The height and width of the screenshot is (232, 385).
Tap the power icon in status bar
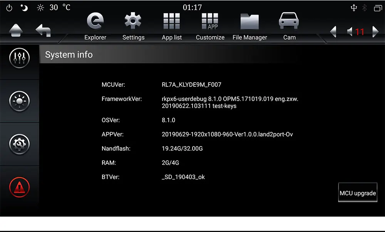pyautogui.click(x=9, y=8)
